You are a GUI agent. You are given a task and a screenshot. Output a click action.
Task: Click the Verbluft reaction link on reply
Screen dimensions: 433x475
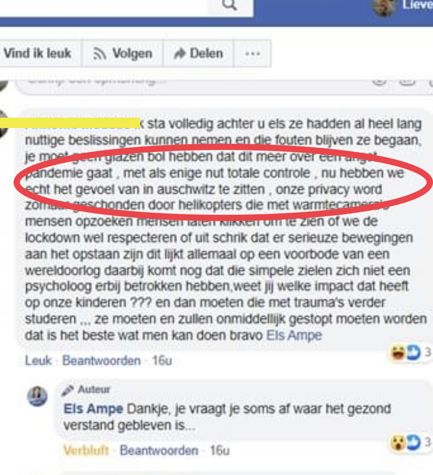coord(86,451)
